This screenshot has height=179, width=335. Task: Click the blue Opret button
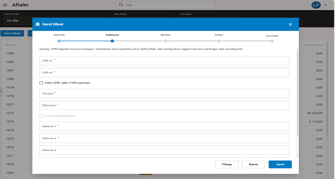280,164
